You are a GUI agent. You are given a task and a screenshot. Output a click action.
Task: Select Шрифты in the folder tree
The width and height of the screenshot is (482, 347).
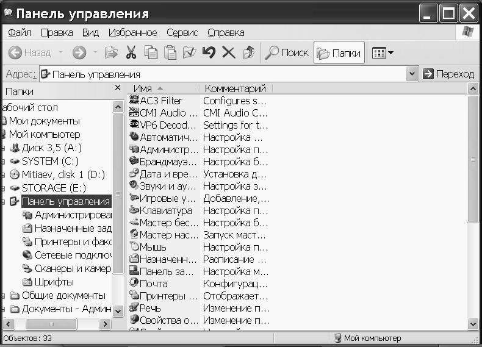pyautogui.click(x=54, y=282)
